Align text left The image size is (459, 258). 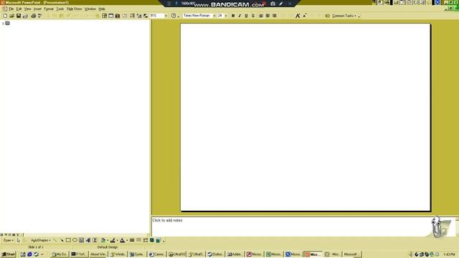click(x=261, y=16)
